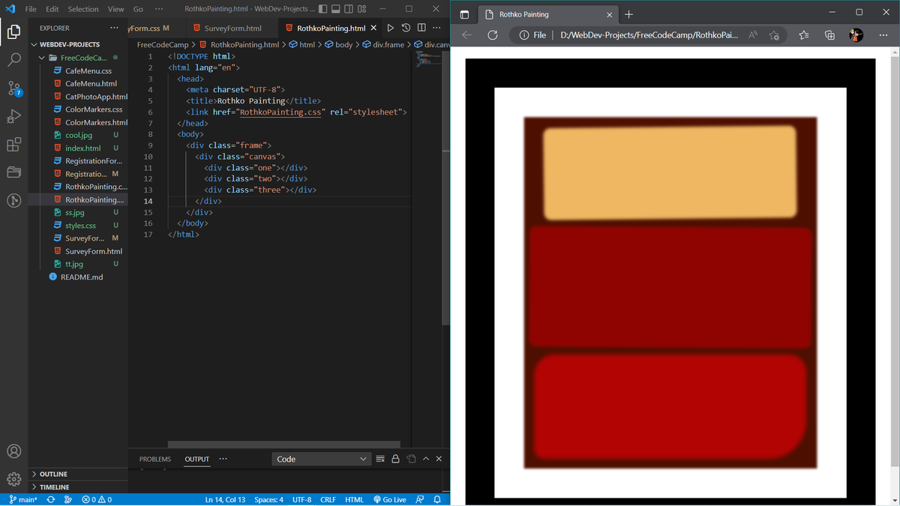Open the Code output channel dropdown
The image size is (900, 506).
(x=322, y=459)
